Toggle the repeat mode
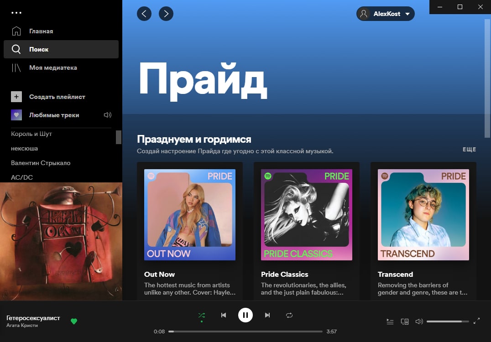 289,315
